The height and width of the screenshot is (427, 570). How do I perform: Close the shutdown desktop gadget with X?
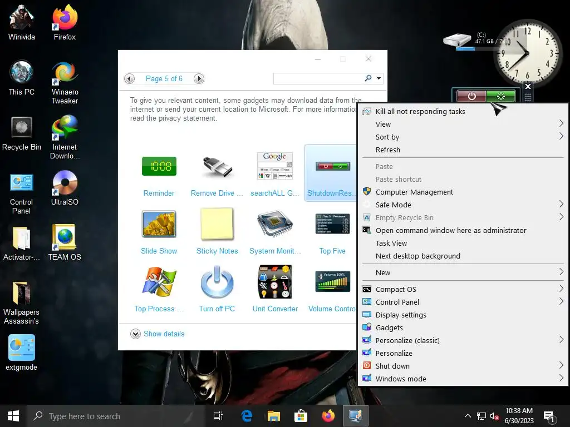click(528, 86)
